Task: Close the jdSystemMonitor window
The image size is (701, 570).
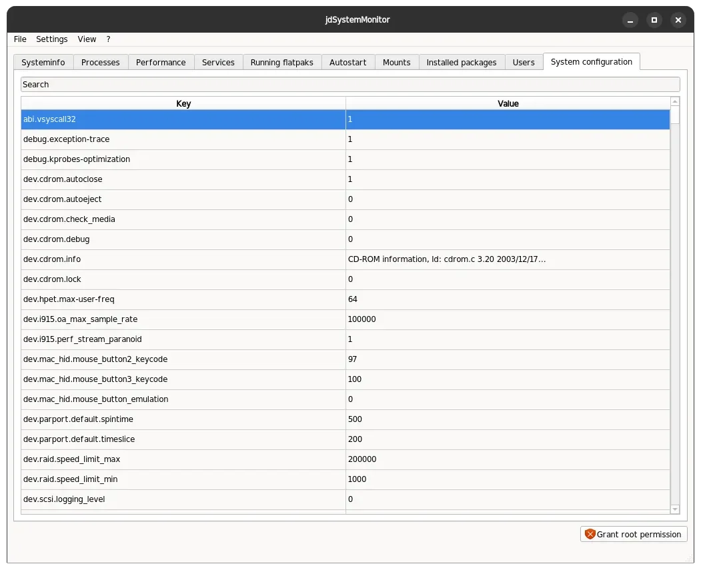Action: (678, 20)
